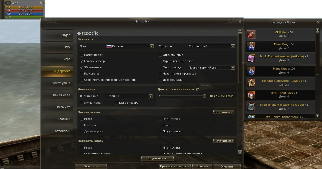322x169 pixels.
Task: Open Внешний вид Дизайн 3 dropdown
Action: pyautogui.click(x=129, y=96)
